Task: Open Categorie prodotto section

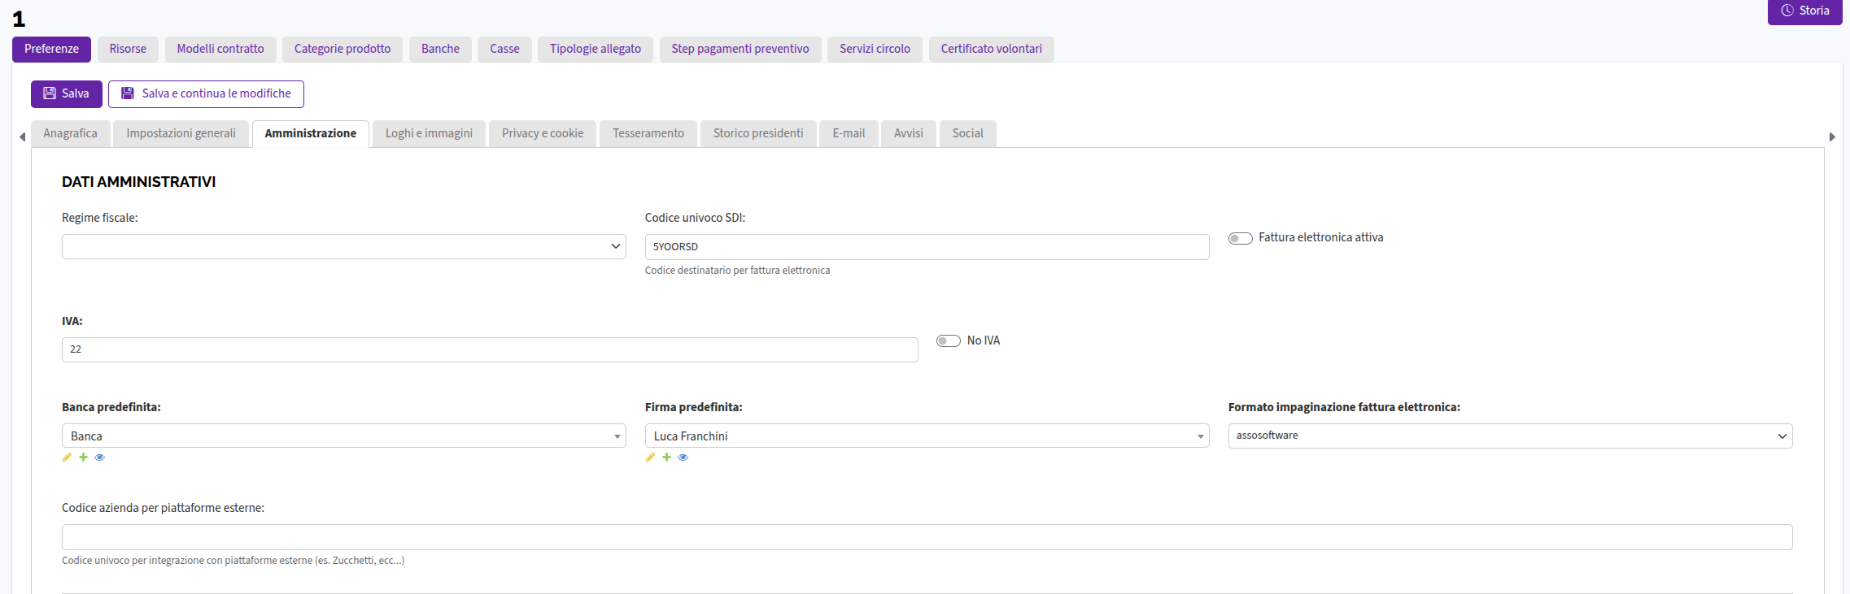Action: [x=343, y=49]
